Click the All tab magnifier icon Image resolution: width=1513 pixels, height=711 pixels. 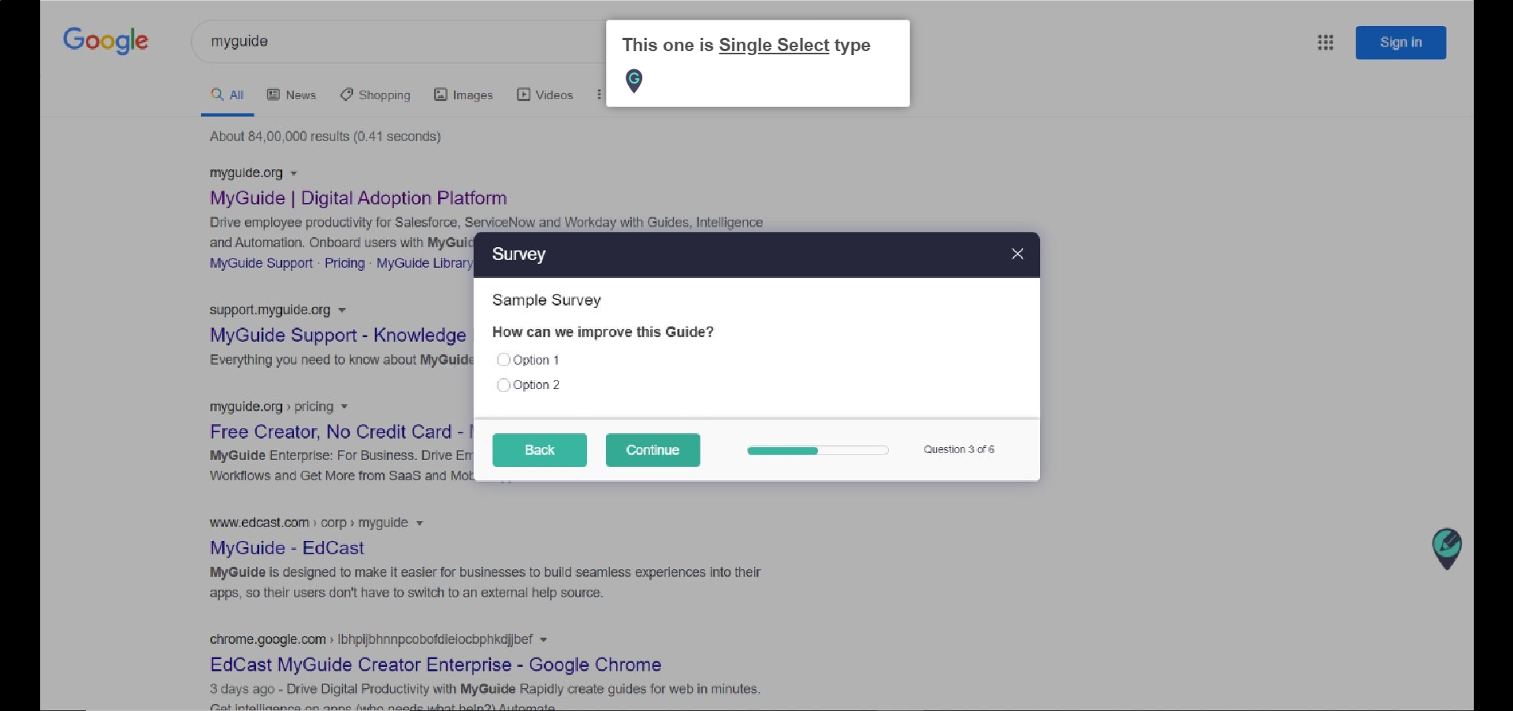click(217, 94)
